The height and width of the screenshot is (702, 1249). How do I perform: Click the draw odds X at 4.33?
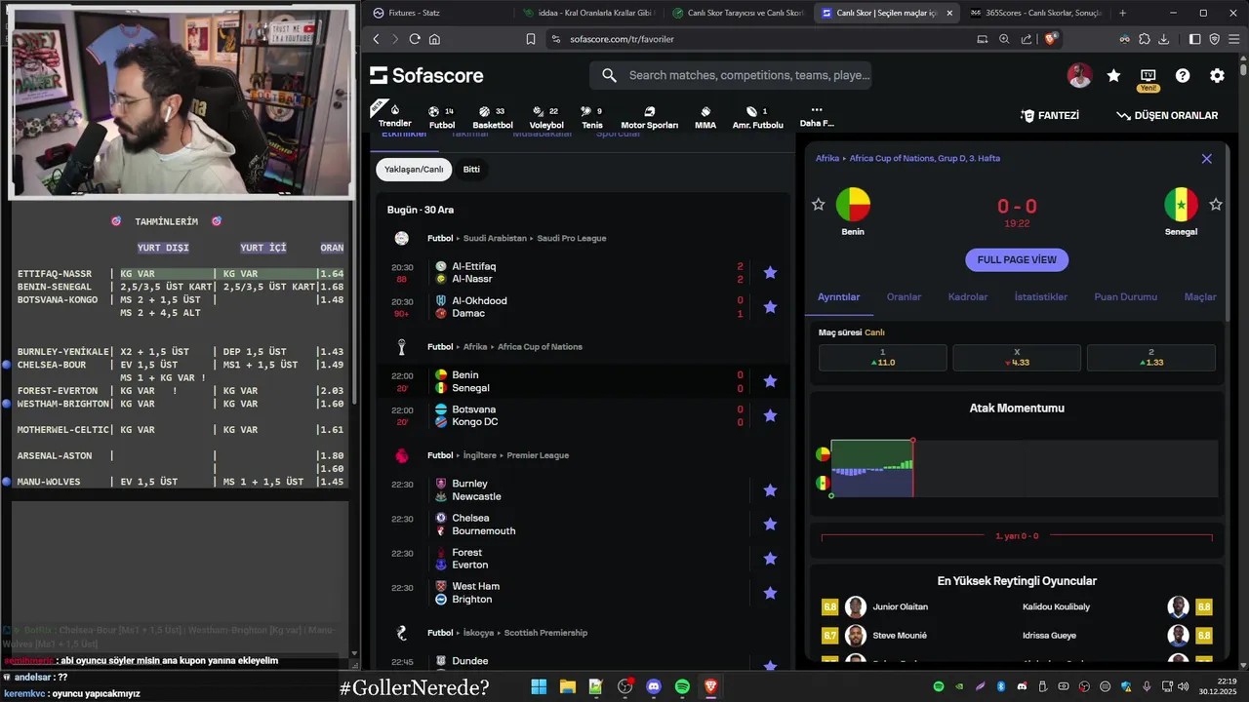coord(1017,358)
